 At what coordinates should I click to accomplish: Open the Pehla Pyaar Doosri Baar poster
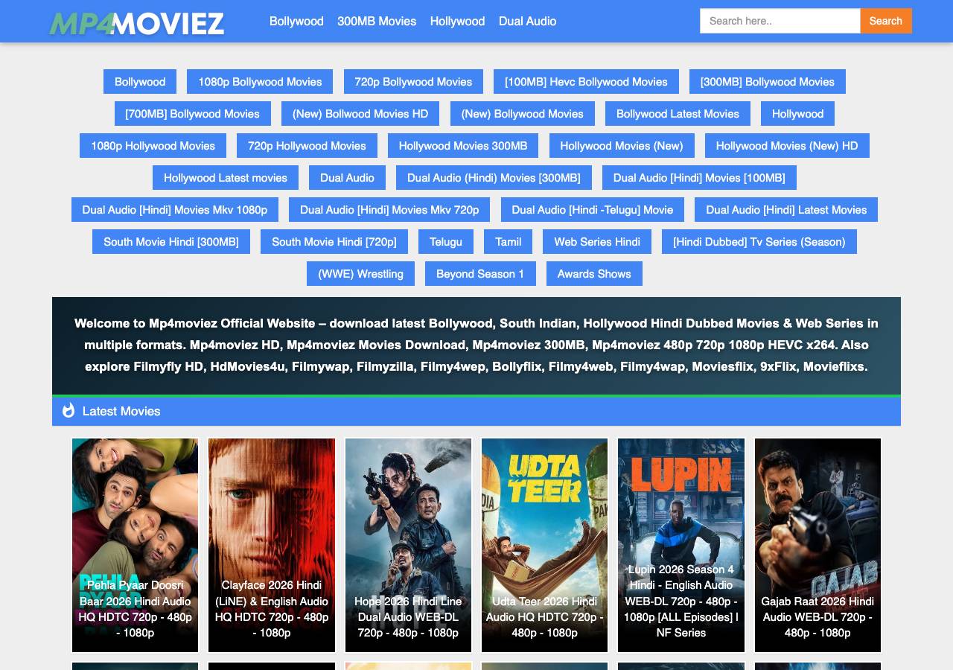point(135,545)
